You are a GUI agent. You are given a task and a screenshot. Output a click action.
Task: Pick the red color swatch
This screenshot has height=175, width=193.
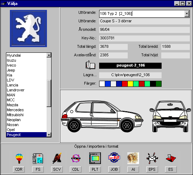coord(125,84)
